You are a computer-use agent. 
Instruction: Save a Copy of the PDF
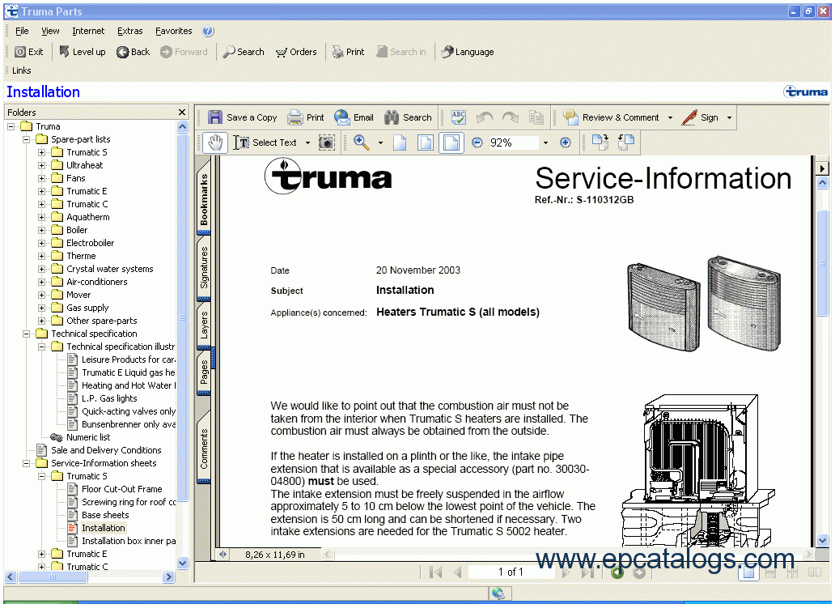(242, 117)
